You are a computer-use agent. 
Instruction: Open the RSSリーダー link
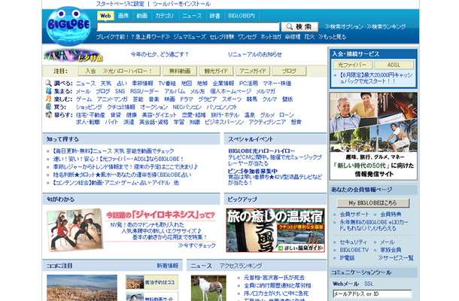144,91
